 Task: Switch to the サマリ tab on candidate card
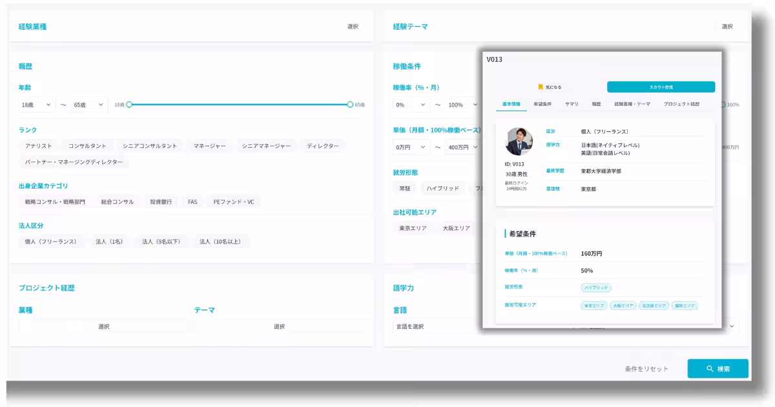point(572,104)
